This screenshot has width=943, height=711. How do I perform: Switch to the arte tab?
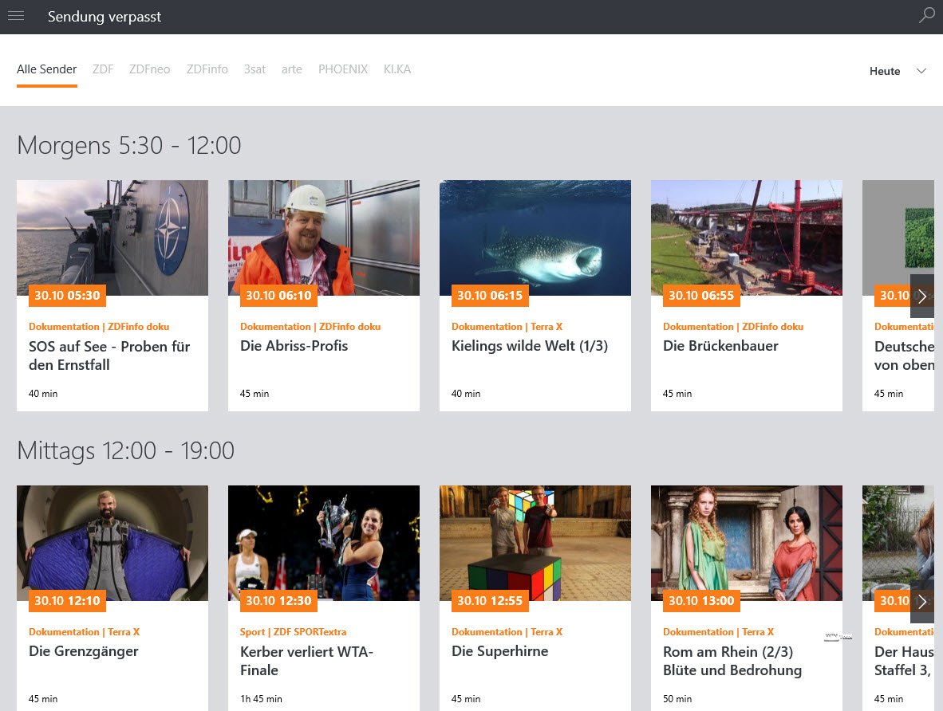coord(292,69)
